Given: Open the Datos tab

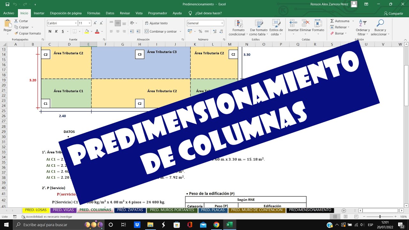Looking at the screenshot, I should coord(110,13).
